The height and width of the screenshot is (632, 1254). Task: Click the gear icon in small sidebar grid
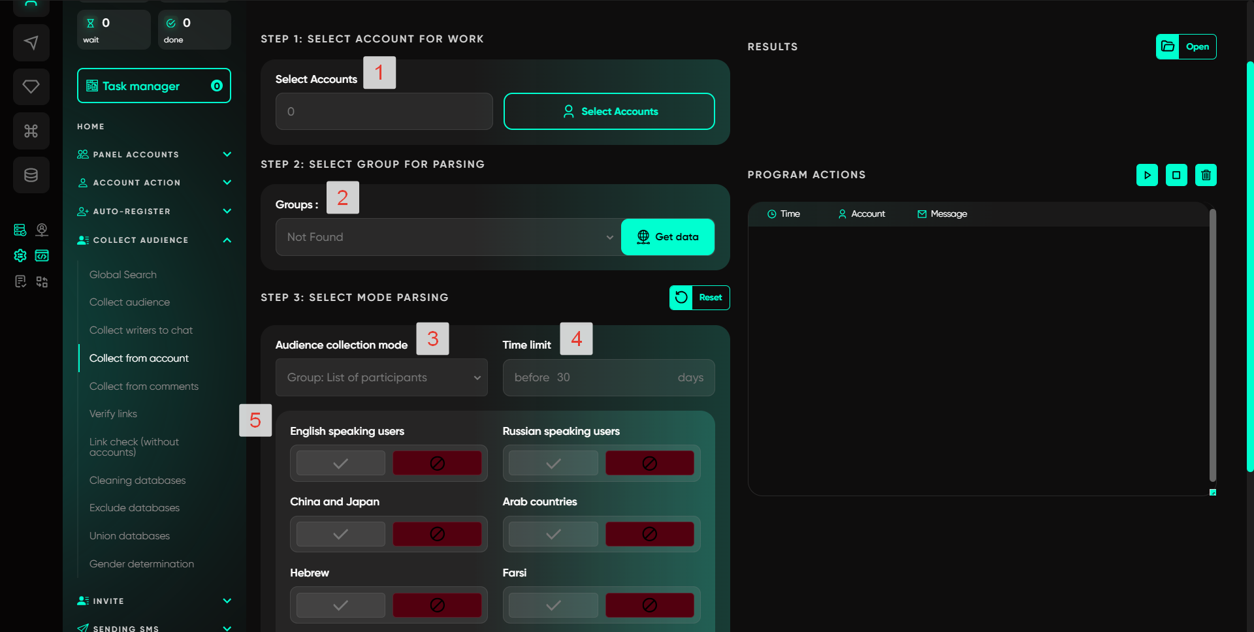pos(20,256)
